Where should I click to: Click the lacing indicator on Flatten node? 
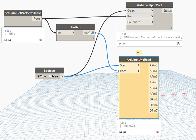(93, 39)
